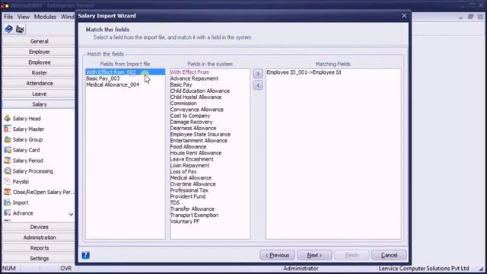Select 'Damage Recovery' field
Image resolution: width=487 pixels, height=274 pixels.
[x=191, y=122]
